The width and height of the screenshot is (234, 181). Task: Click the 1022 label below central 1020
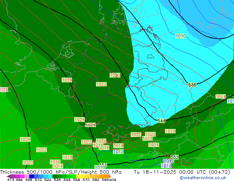coord(101,84)
